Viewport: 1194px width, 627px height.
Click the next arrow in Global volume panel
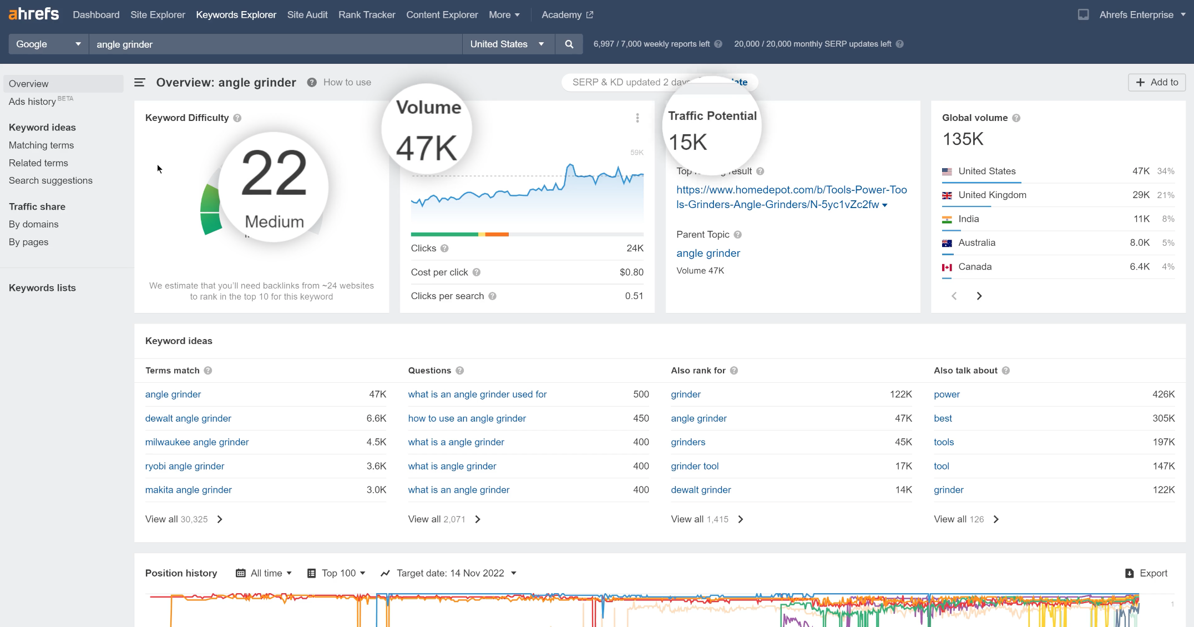pyautogui.click(x=979, y=296)
